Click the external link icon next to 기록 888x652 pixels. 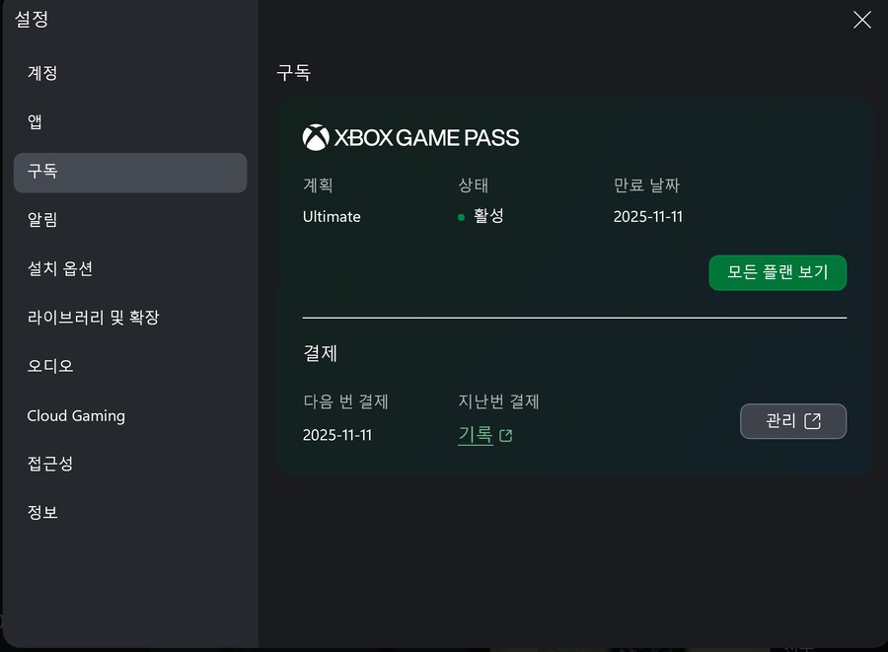point(506,434)
